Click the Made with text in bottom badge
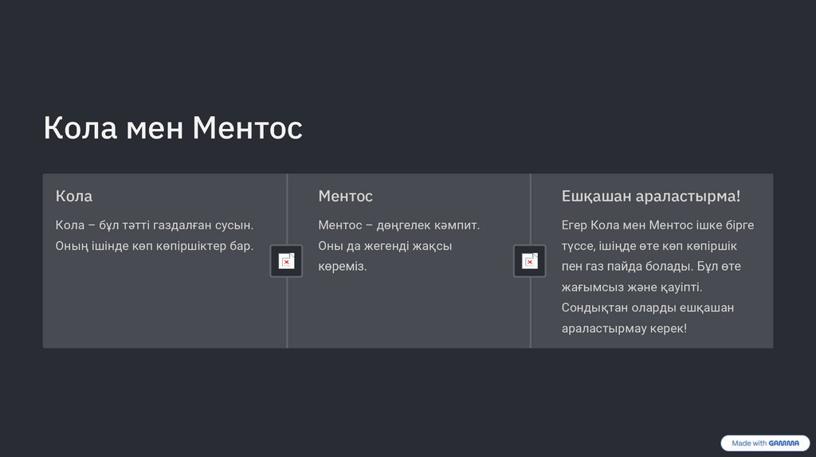Screen dimensions: 816x457 (x=749, y=443)
